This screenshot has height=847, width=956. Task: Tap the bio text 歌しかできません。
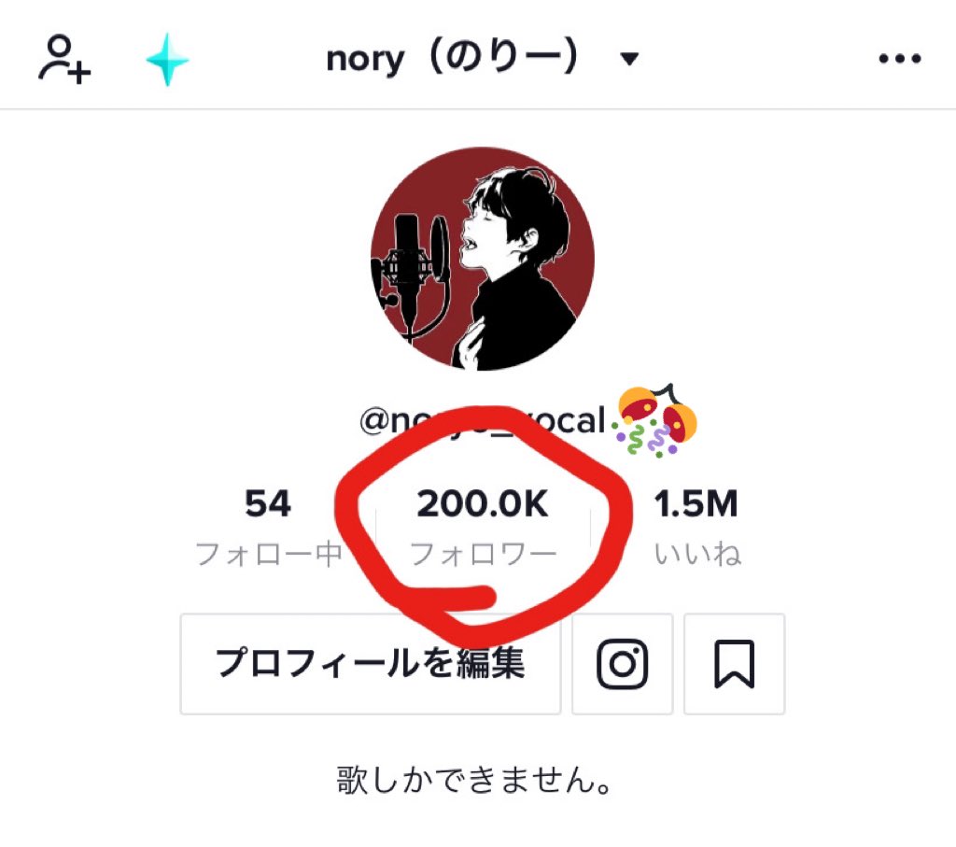[x=473, y=780]
